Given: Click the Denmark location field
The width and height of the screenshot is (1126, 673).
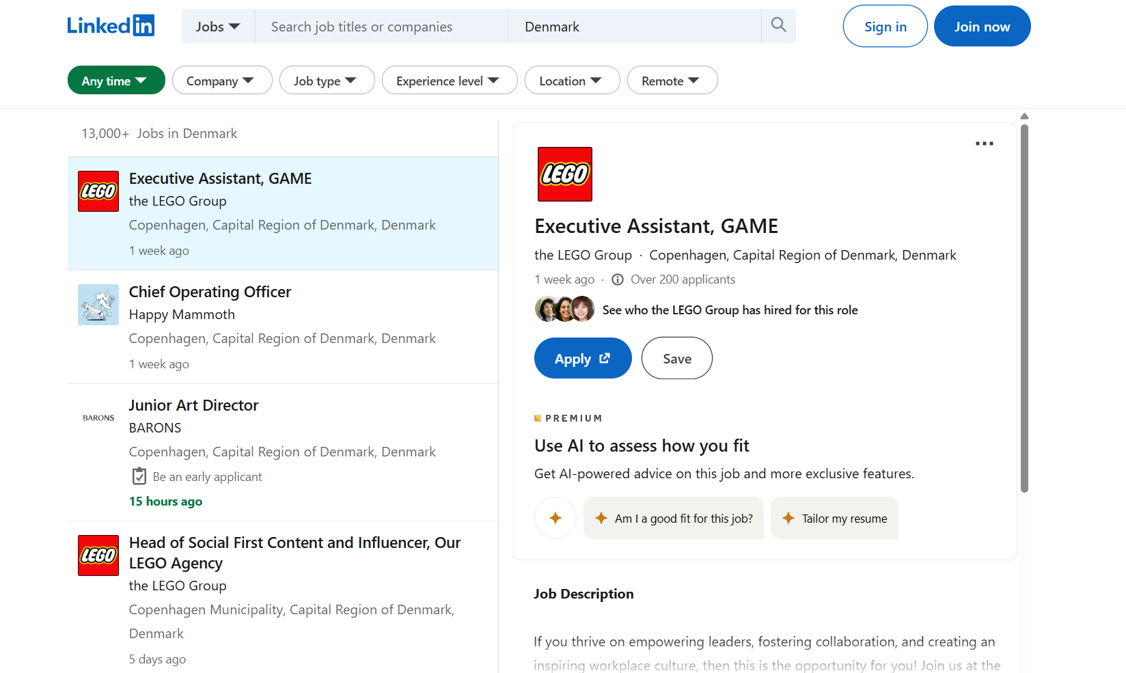Looking at the screenshot, I should click(635, 27).
